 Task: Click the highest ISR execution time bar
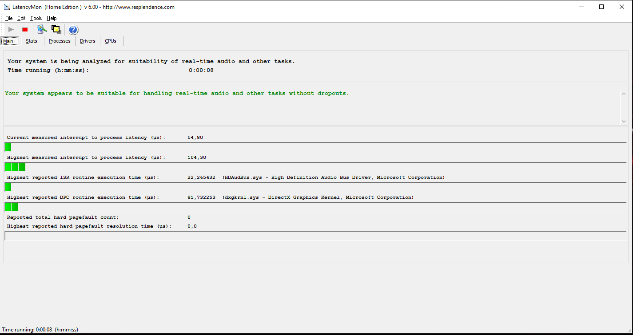[315, 187]
